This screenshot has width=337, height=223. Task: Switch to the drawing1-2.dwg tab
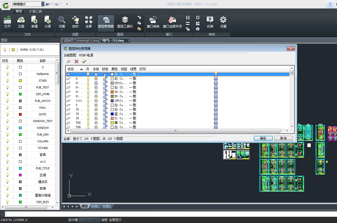88,40
